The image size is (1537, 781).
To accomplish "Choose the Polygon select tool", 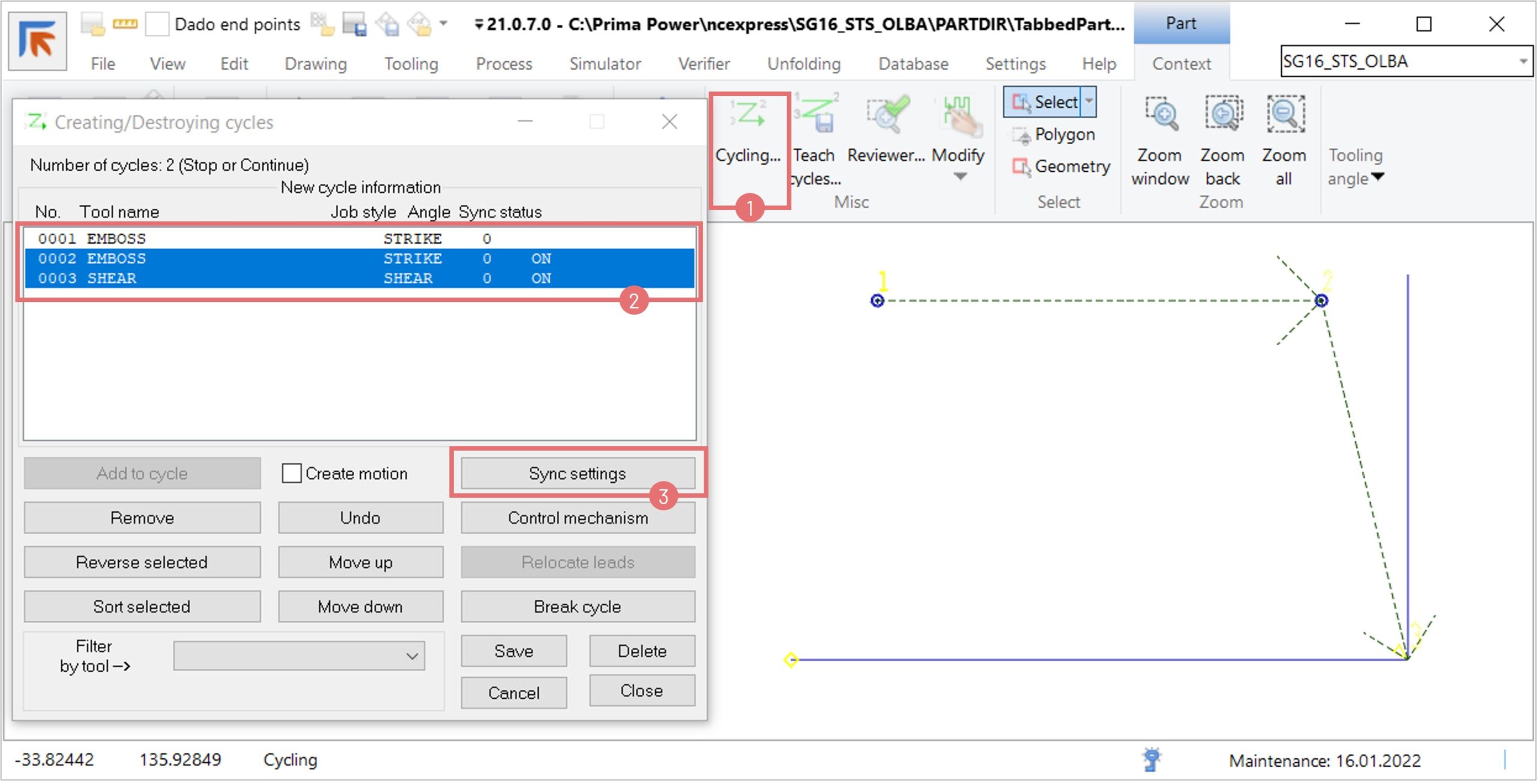I will coord(1054,134).
